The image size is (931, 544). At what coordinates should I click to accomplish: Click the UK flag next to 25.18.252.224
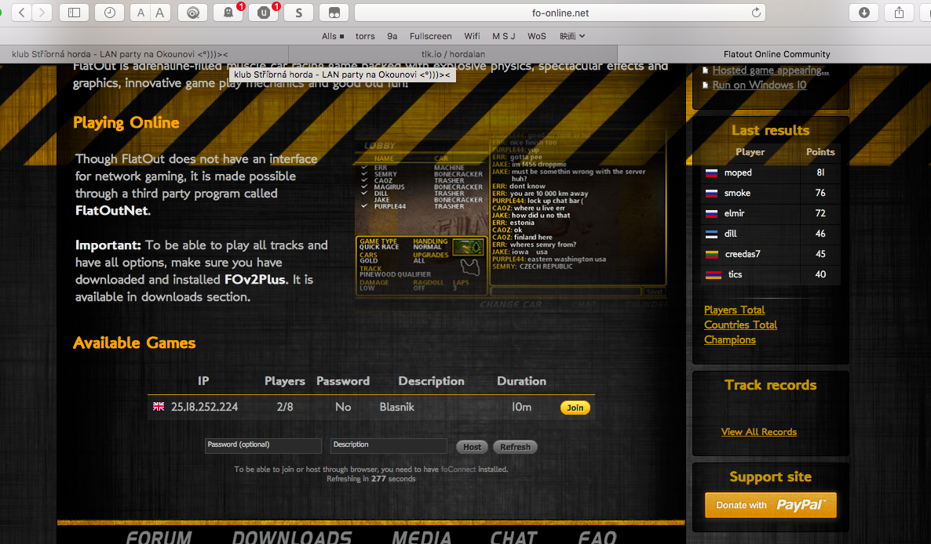[159, 407]
